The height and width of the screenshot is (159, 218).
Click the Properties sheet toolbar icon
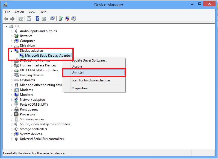29,19
